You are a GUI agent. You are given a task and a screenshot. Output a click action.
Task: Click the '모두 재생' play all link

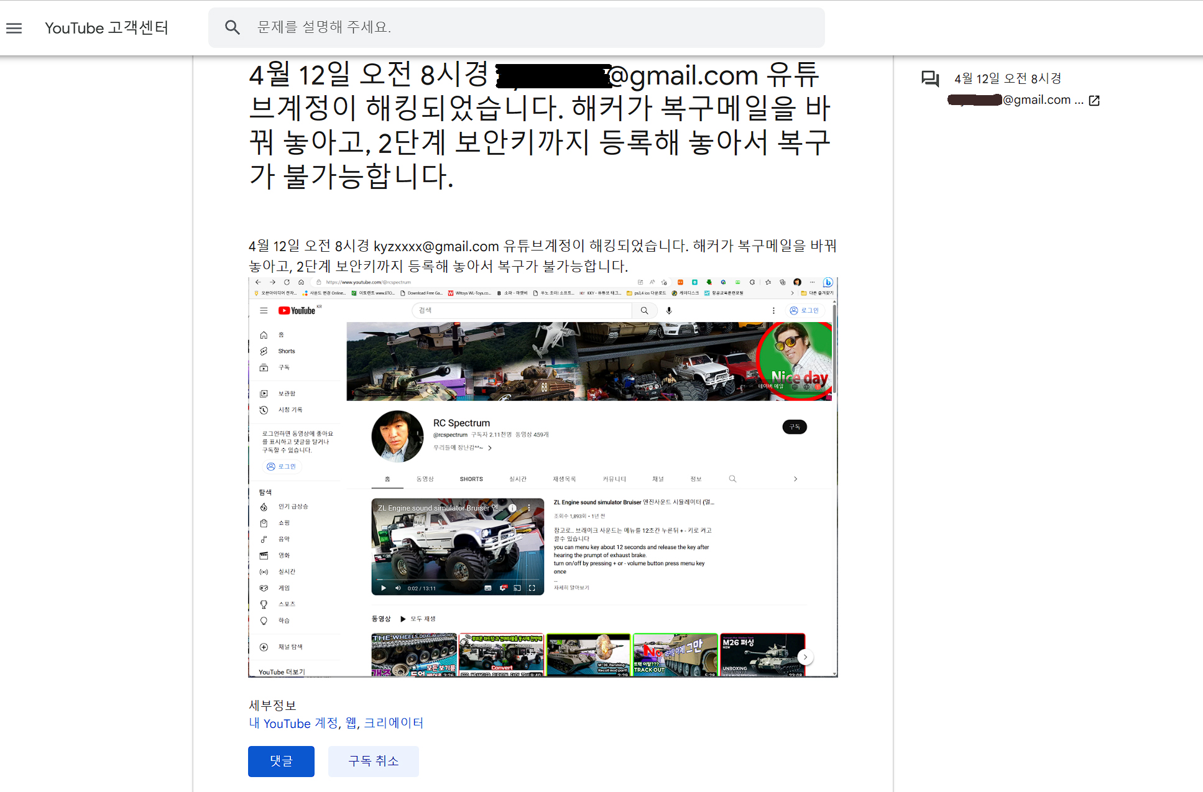point(418,619)
